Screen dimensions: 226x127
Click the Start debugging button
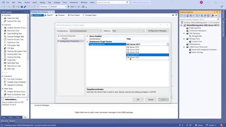tap(72, 7)
